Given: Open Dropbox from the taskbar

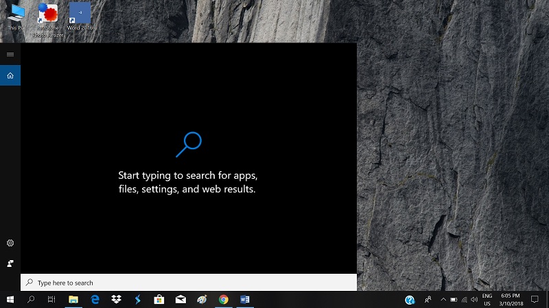Looking at the screenshot, I should [116, 299].
